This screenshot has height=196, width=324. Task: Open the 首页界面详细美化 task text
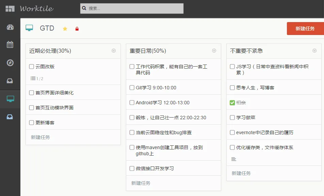[x=54, y=93]
